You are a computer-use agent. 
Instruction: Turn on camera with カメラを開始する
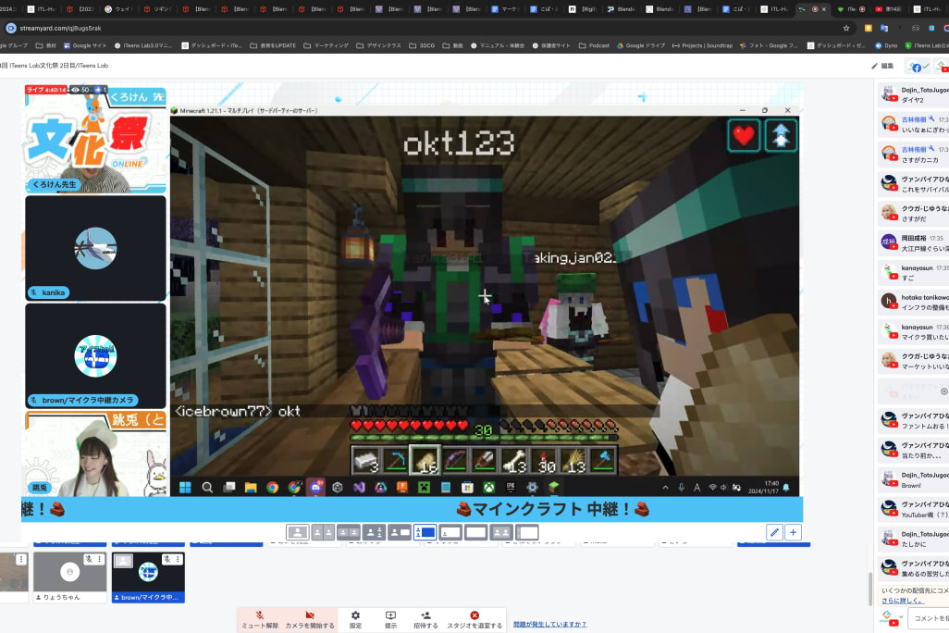(309, 619)
